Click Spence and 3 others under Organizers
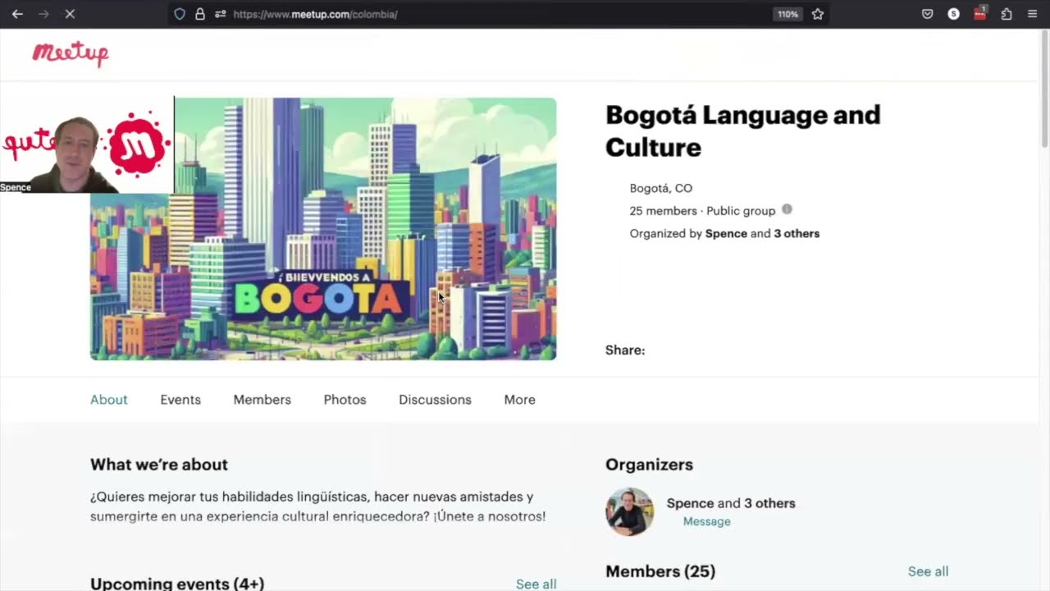Viewport: 1050px width, 591px height. point(731,503)
